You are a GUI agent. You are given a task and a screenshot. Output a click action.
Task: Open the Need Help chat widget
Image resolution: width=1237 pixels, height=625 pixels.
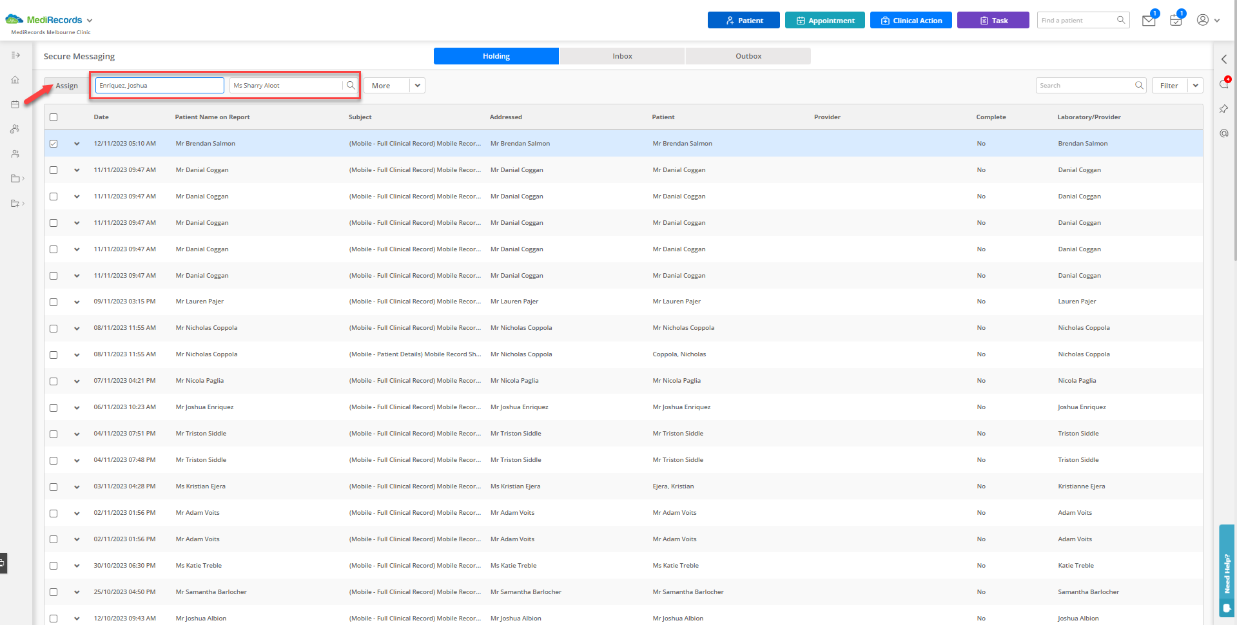click(1227, 571)
